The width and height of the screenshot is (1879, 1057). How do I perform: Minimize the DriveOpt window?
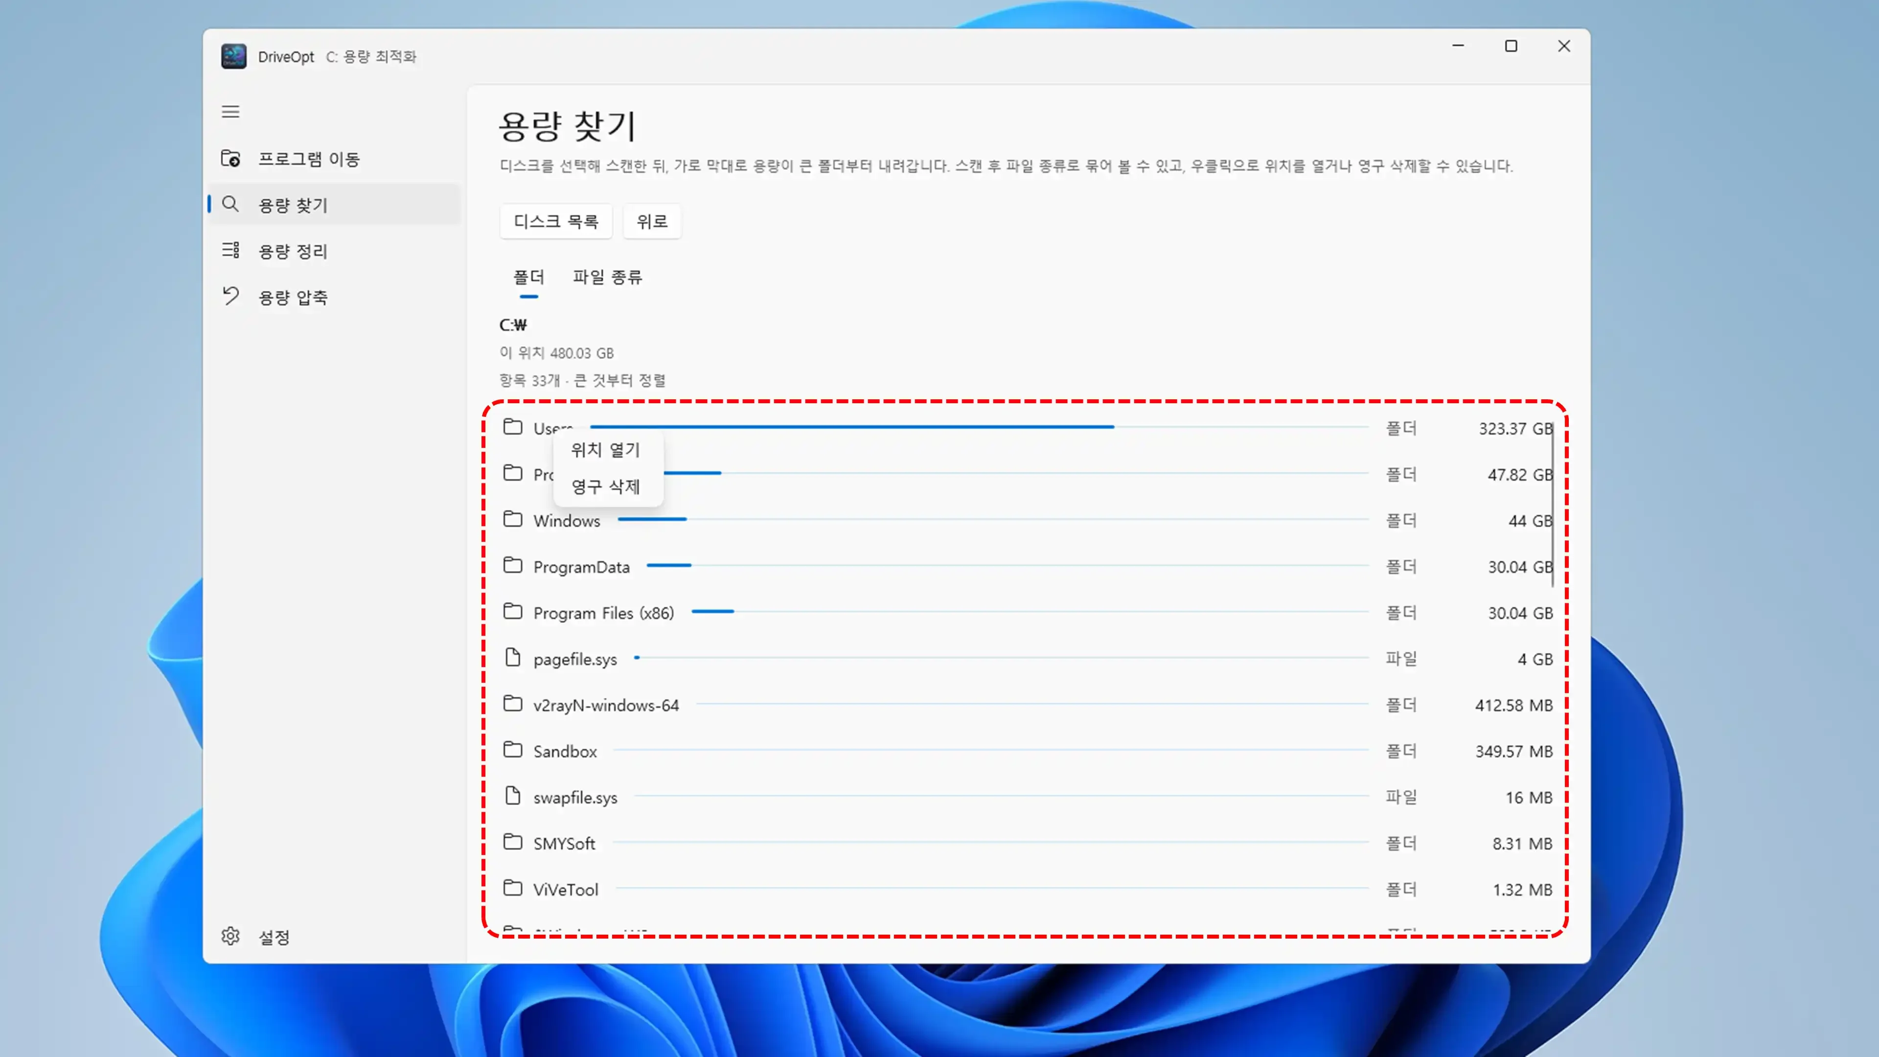[x=1458, y=46]
